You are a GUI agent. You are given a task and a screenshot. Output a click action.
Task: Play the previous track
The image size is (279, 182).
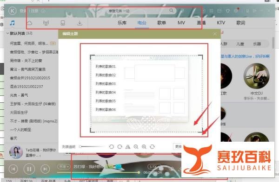point(13,169)
